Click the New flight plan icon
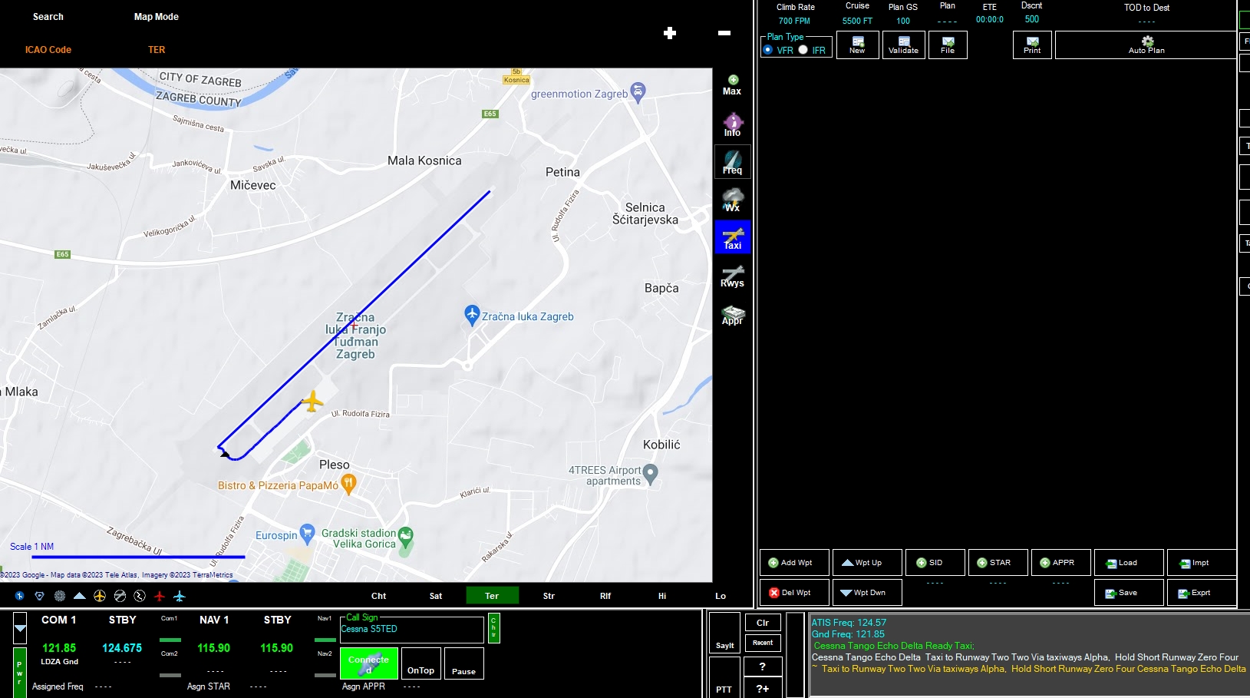 [857, 45]
